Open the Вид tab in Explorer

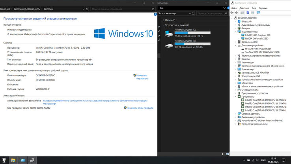tap(162, 8)
